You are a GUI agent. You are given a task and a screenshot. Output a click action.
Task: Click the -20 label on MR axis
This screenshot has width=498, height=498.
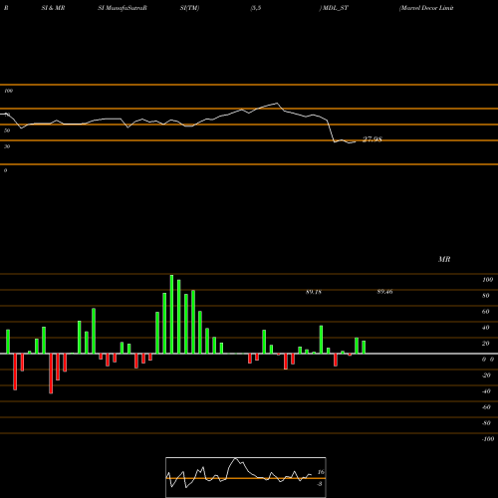coord(486,375)
